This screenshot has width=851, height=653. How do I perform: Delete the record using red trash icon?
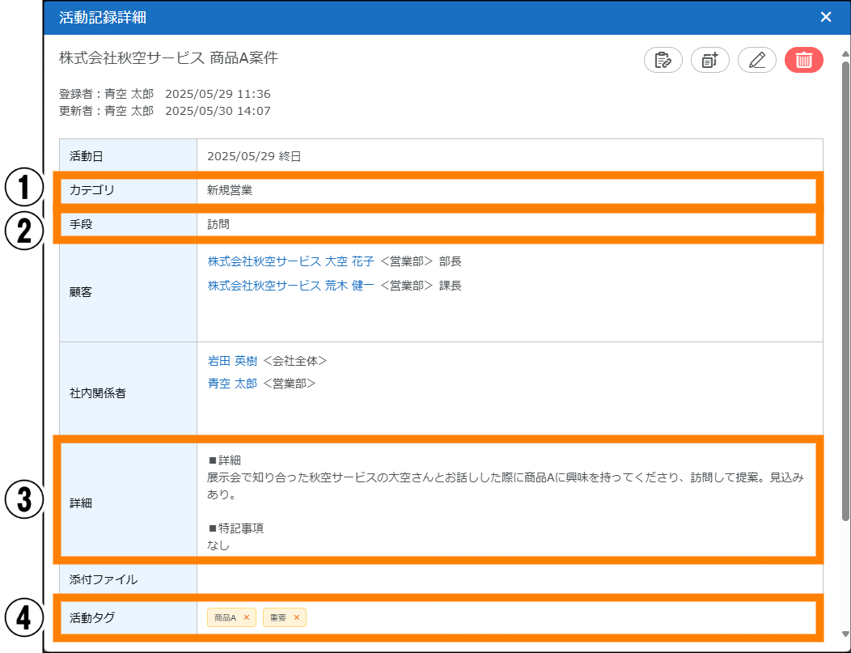(x=803, y=61)
